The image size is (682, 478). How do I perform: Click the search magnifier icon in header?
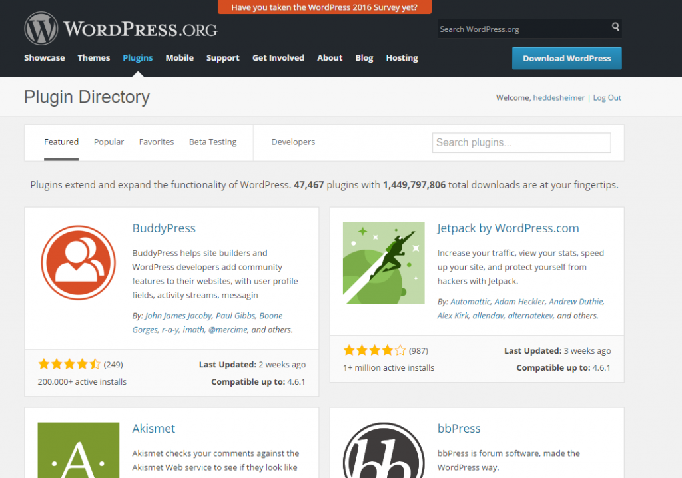615,27
